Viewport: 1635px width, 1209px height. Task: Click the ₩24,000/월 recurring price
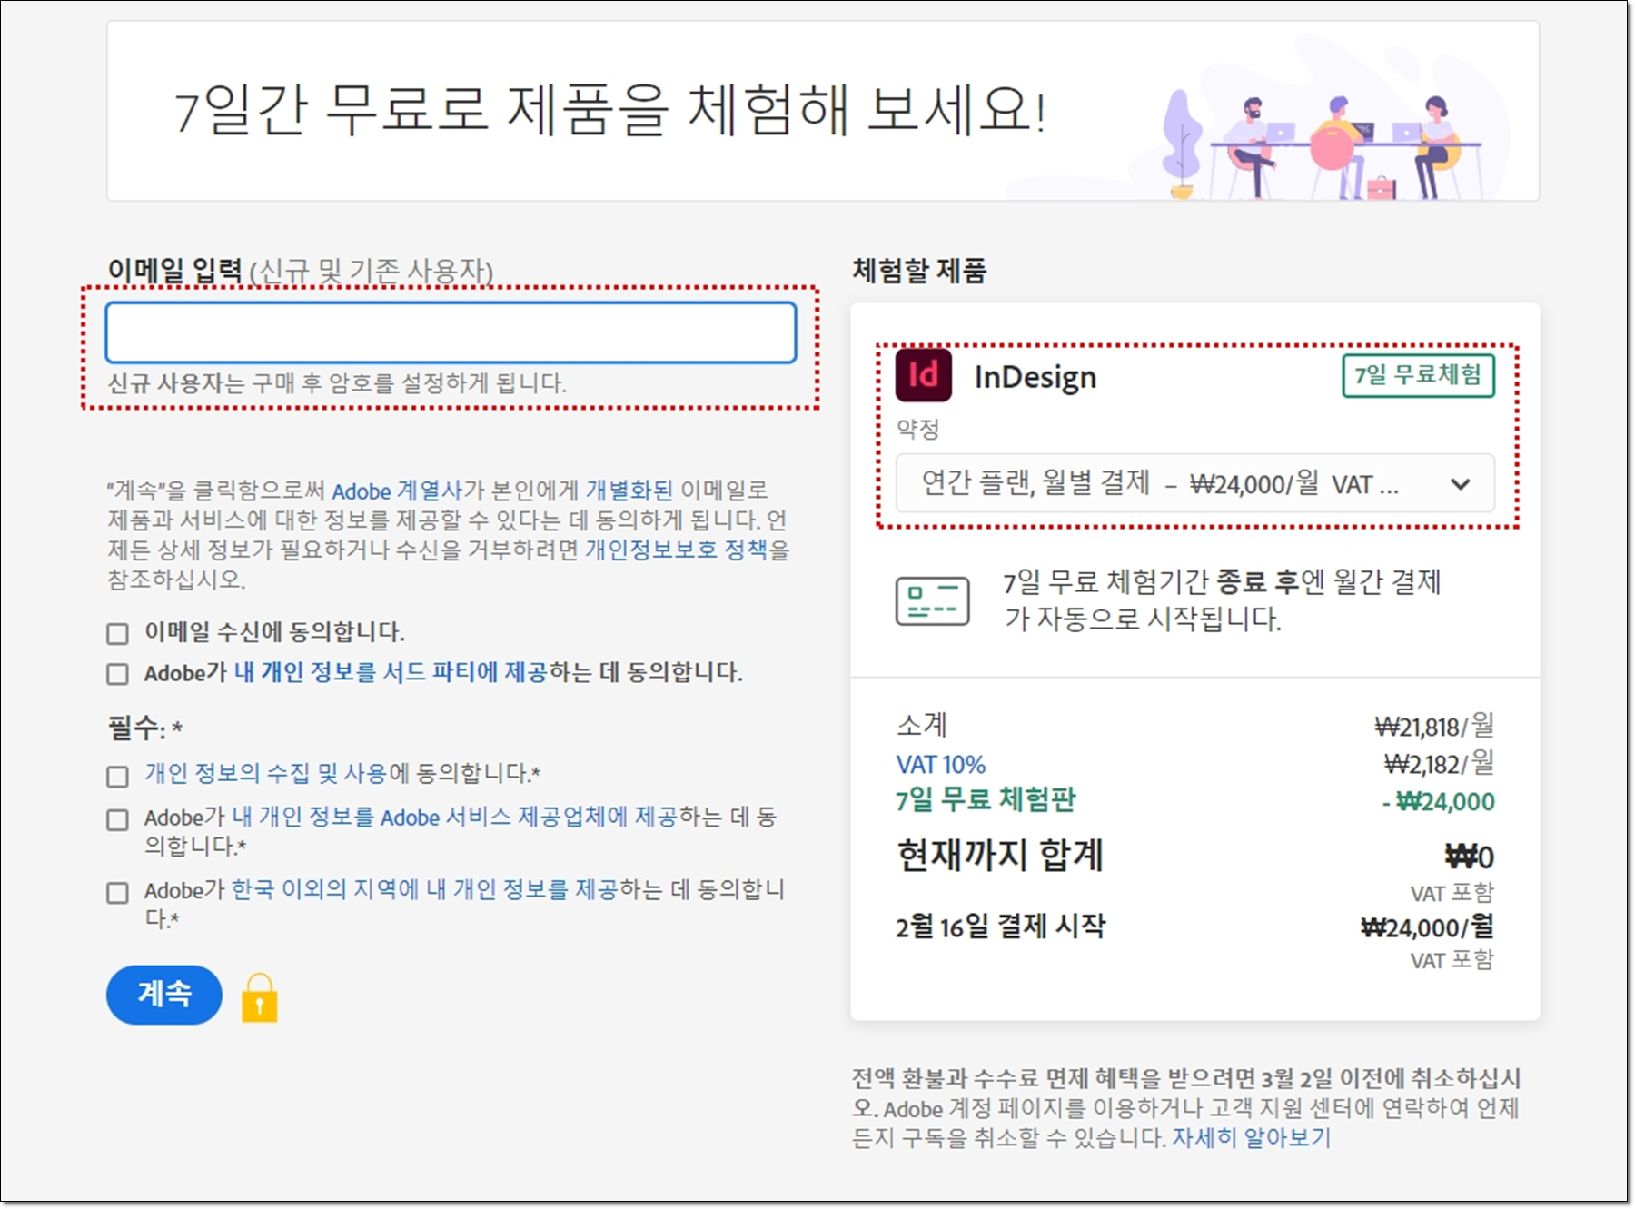pos(1427,927)
